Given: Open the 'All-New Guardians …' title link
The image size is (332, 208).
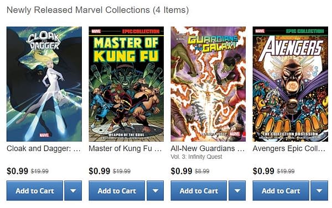Looking at the screenshot, I should pos(207,148).
